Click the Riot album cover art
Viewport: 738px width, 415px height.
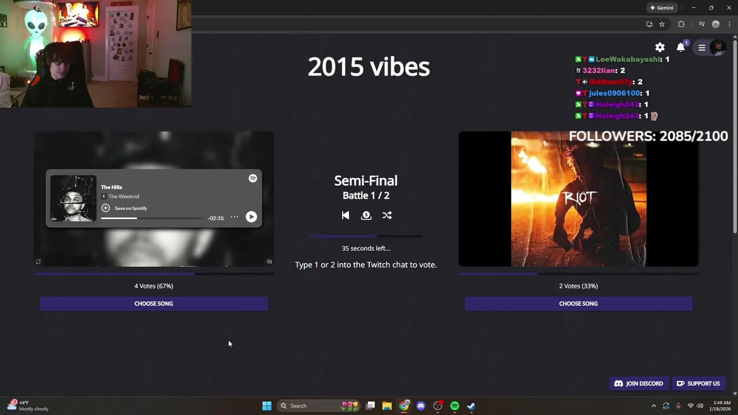point(578,199)
